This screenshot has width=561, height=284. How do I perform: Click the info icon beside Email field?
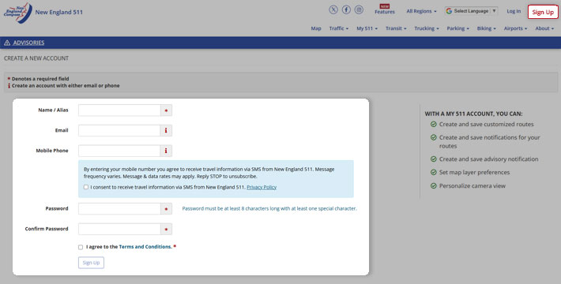(166, 130)
